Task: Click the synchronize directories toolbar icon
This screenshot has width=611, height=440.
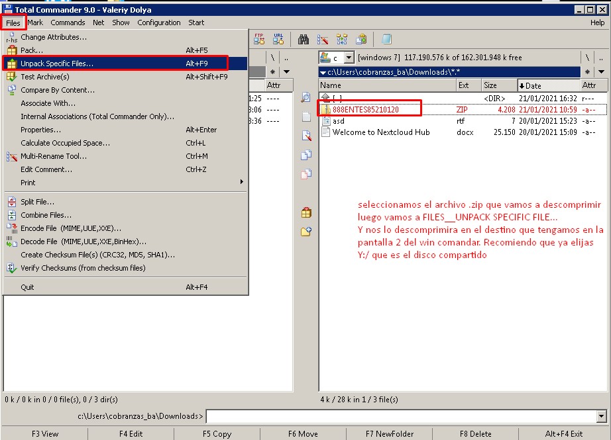Action: pyautogui.click(x=342, y=39)
